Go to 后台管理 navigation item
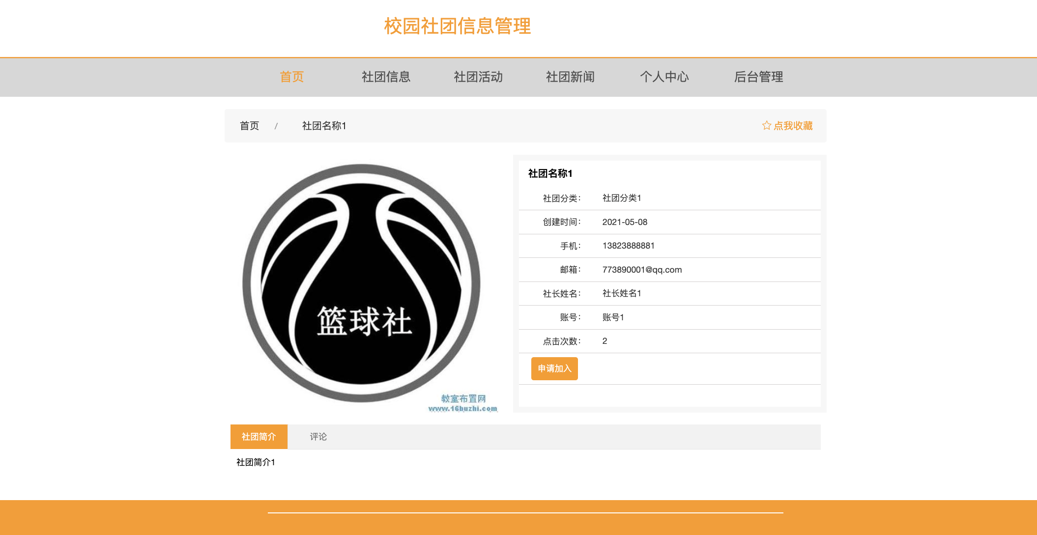The width and height of the screenshot is (1037, 535). coord(758,77)
